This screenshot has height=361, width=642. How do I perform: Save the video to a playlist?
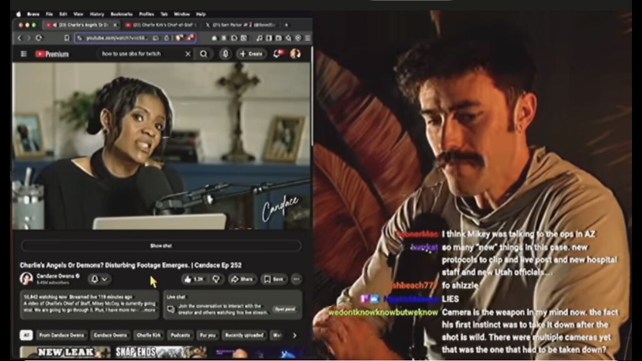(274, 279)
